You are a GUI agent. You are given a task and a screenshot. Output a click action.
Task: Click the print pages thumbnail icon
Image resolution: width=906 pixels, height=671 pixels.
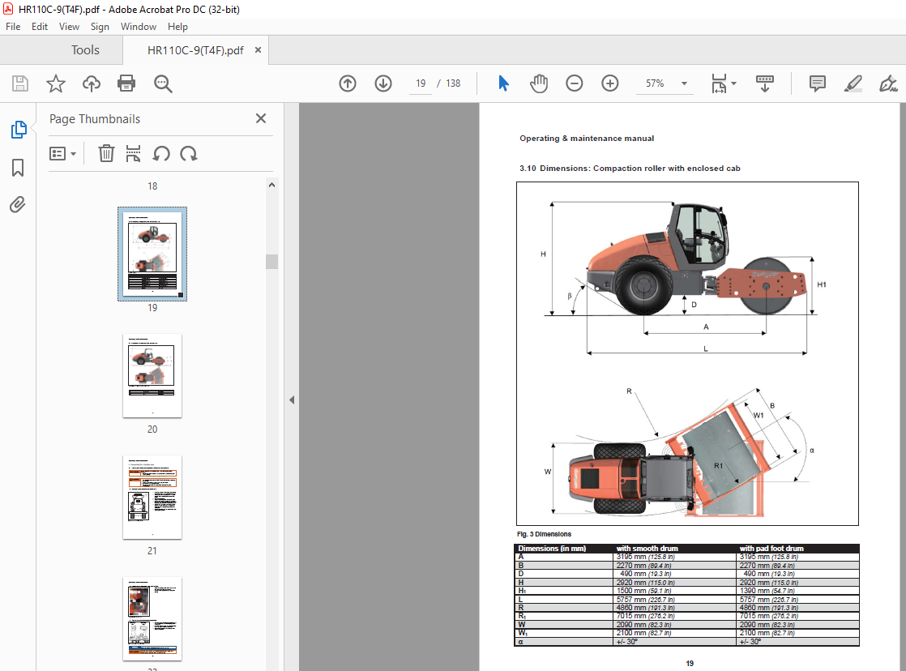(x=134, y=154)
